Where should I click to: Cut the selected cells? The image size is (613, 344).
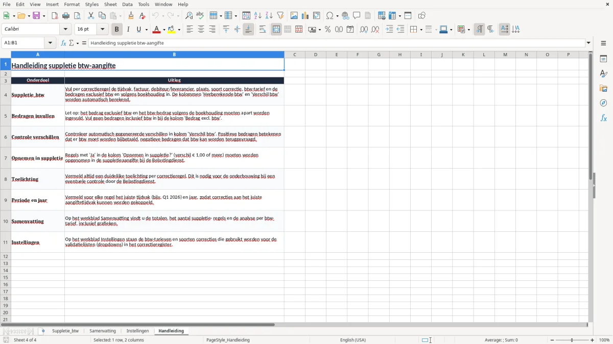[x=91, y=16]
